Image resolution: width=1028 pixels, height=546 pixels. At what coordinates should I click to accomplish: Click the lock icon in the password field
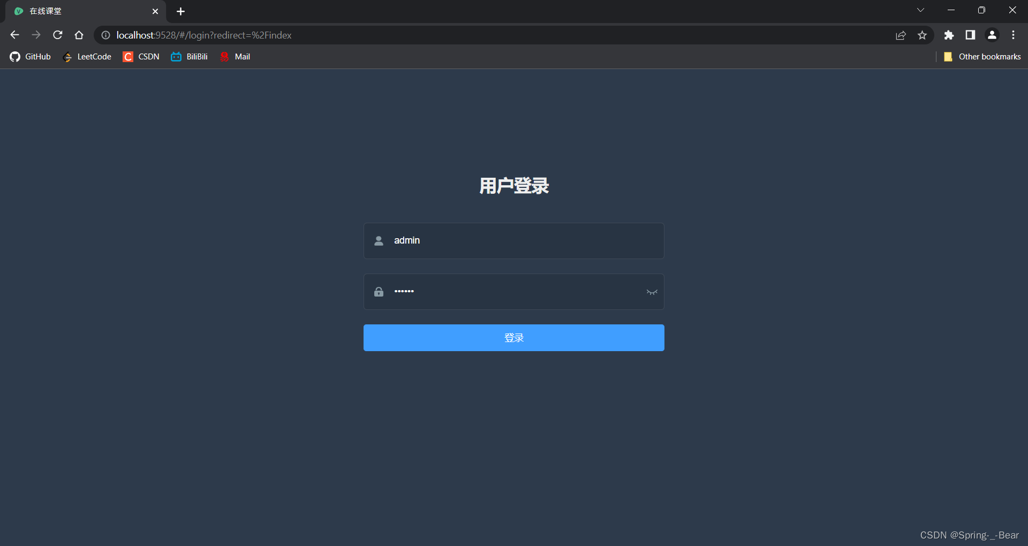(x=379, y=292)
